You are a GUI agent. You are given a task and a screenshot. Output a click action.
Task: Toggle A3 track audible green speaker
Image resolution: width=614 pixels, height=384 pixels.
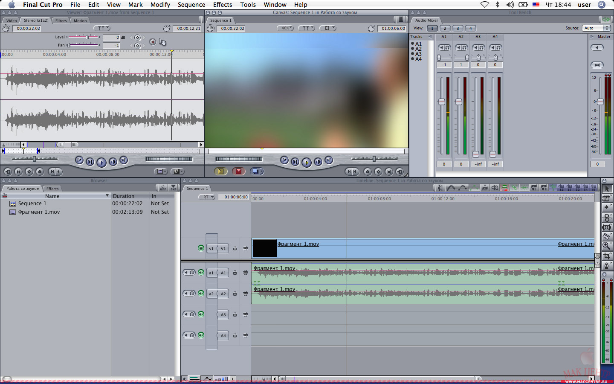point(201,314)
